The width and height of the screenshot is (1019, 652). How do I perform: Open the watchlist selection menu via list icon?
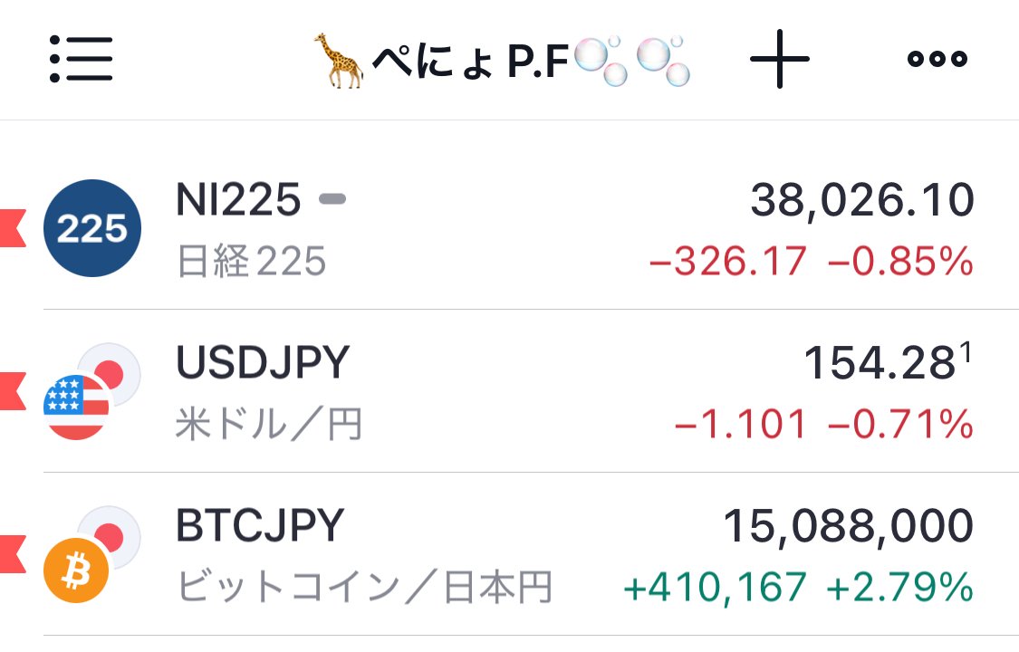82,59
